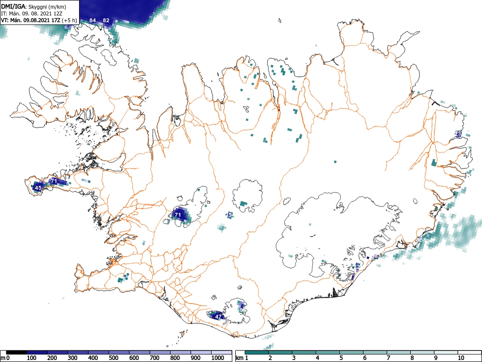This screenshot has height=362, width=482.
Task: Click the pale lavender 900–1000 m legend swatch
Action: point(201,352)
